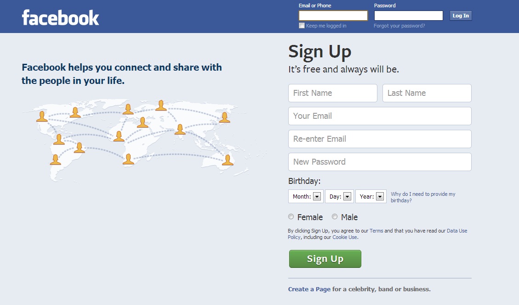Toggle the Keep me logged in checkbox
This screenshot has width=519, height=305.
point(302,26)
